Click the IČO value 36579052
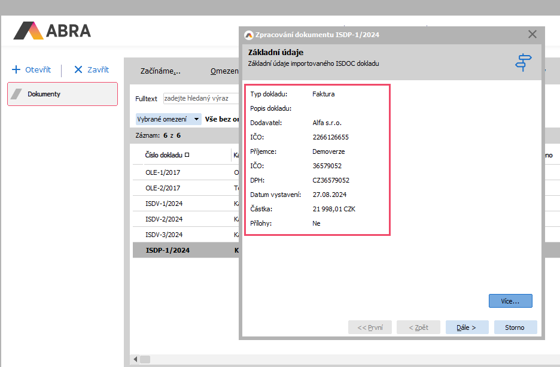 tap(327, 166)
